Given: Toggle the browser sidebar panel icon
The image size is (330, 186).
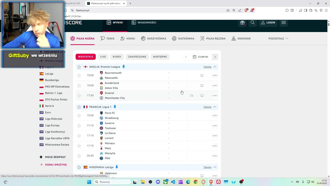Looking at the screenshot, I should pyautogui.click(x=306, y=10).
